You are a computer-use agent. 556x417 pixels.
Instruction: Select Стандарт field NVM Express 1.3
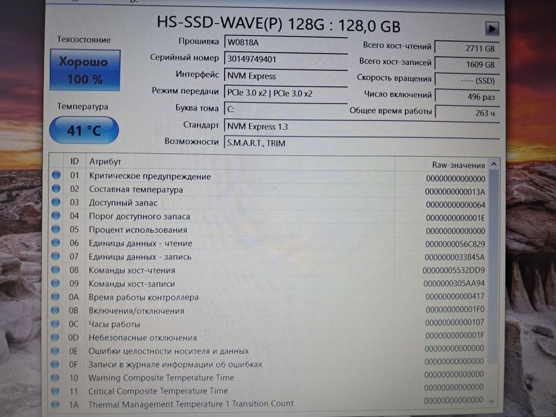[362, 126]
